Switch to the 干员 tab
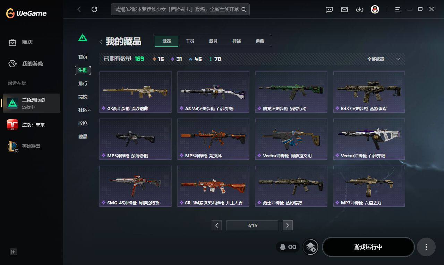Image resolution: width=444 pixels, height=265 pixels. pos(190,41)
